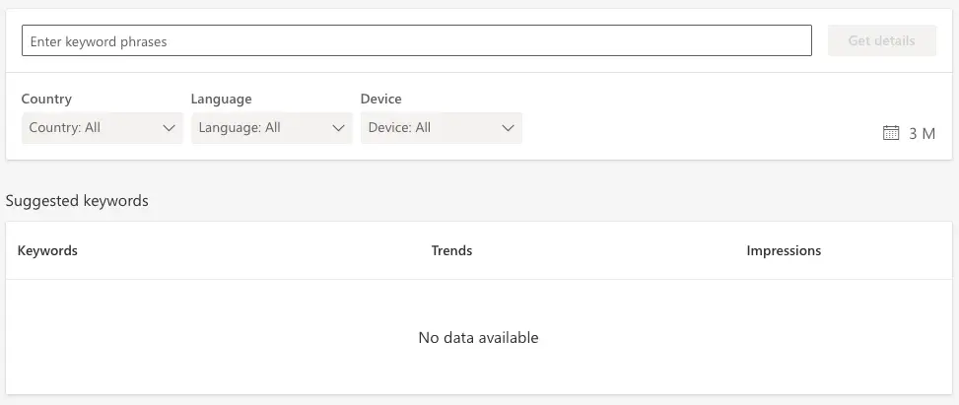Viewport: 959px width, 405px height.
Task: Click the chevron arrow in Country dropdown
Action: click(170, 128)
